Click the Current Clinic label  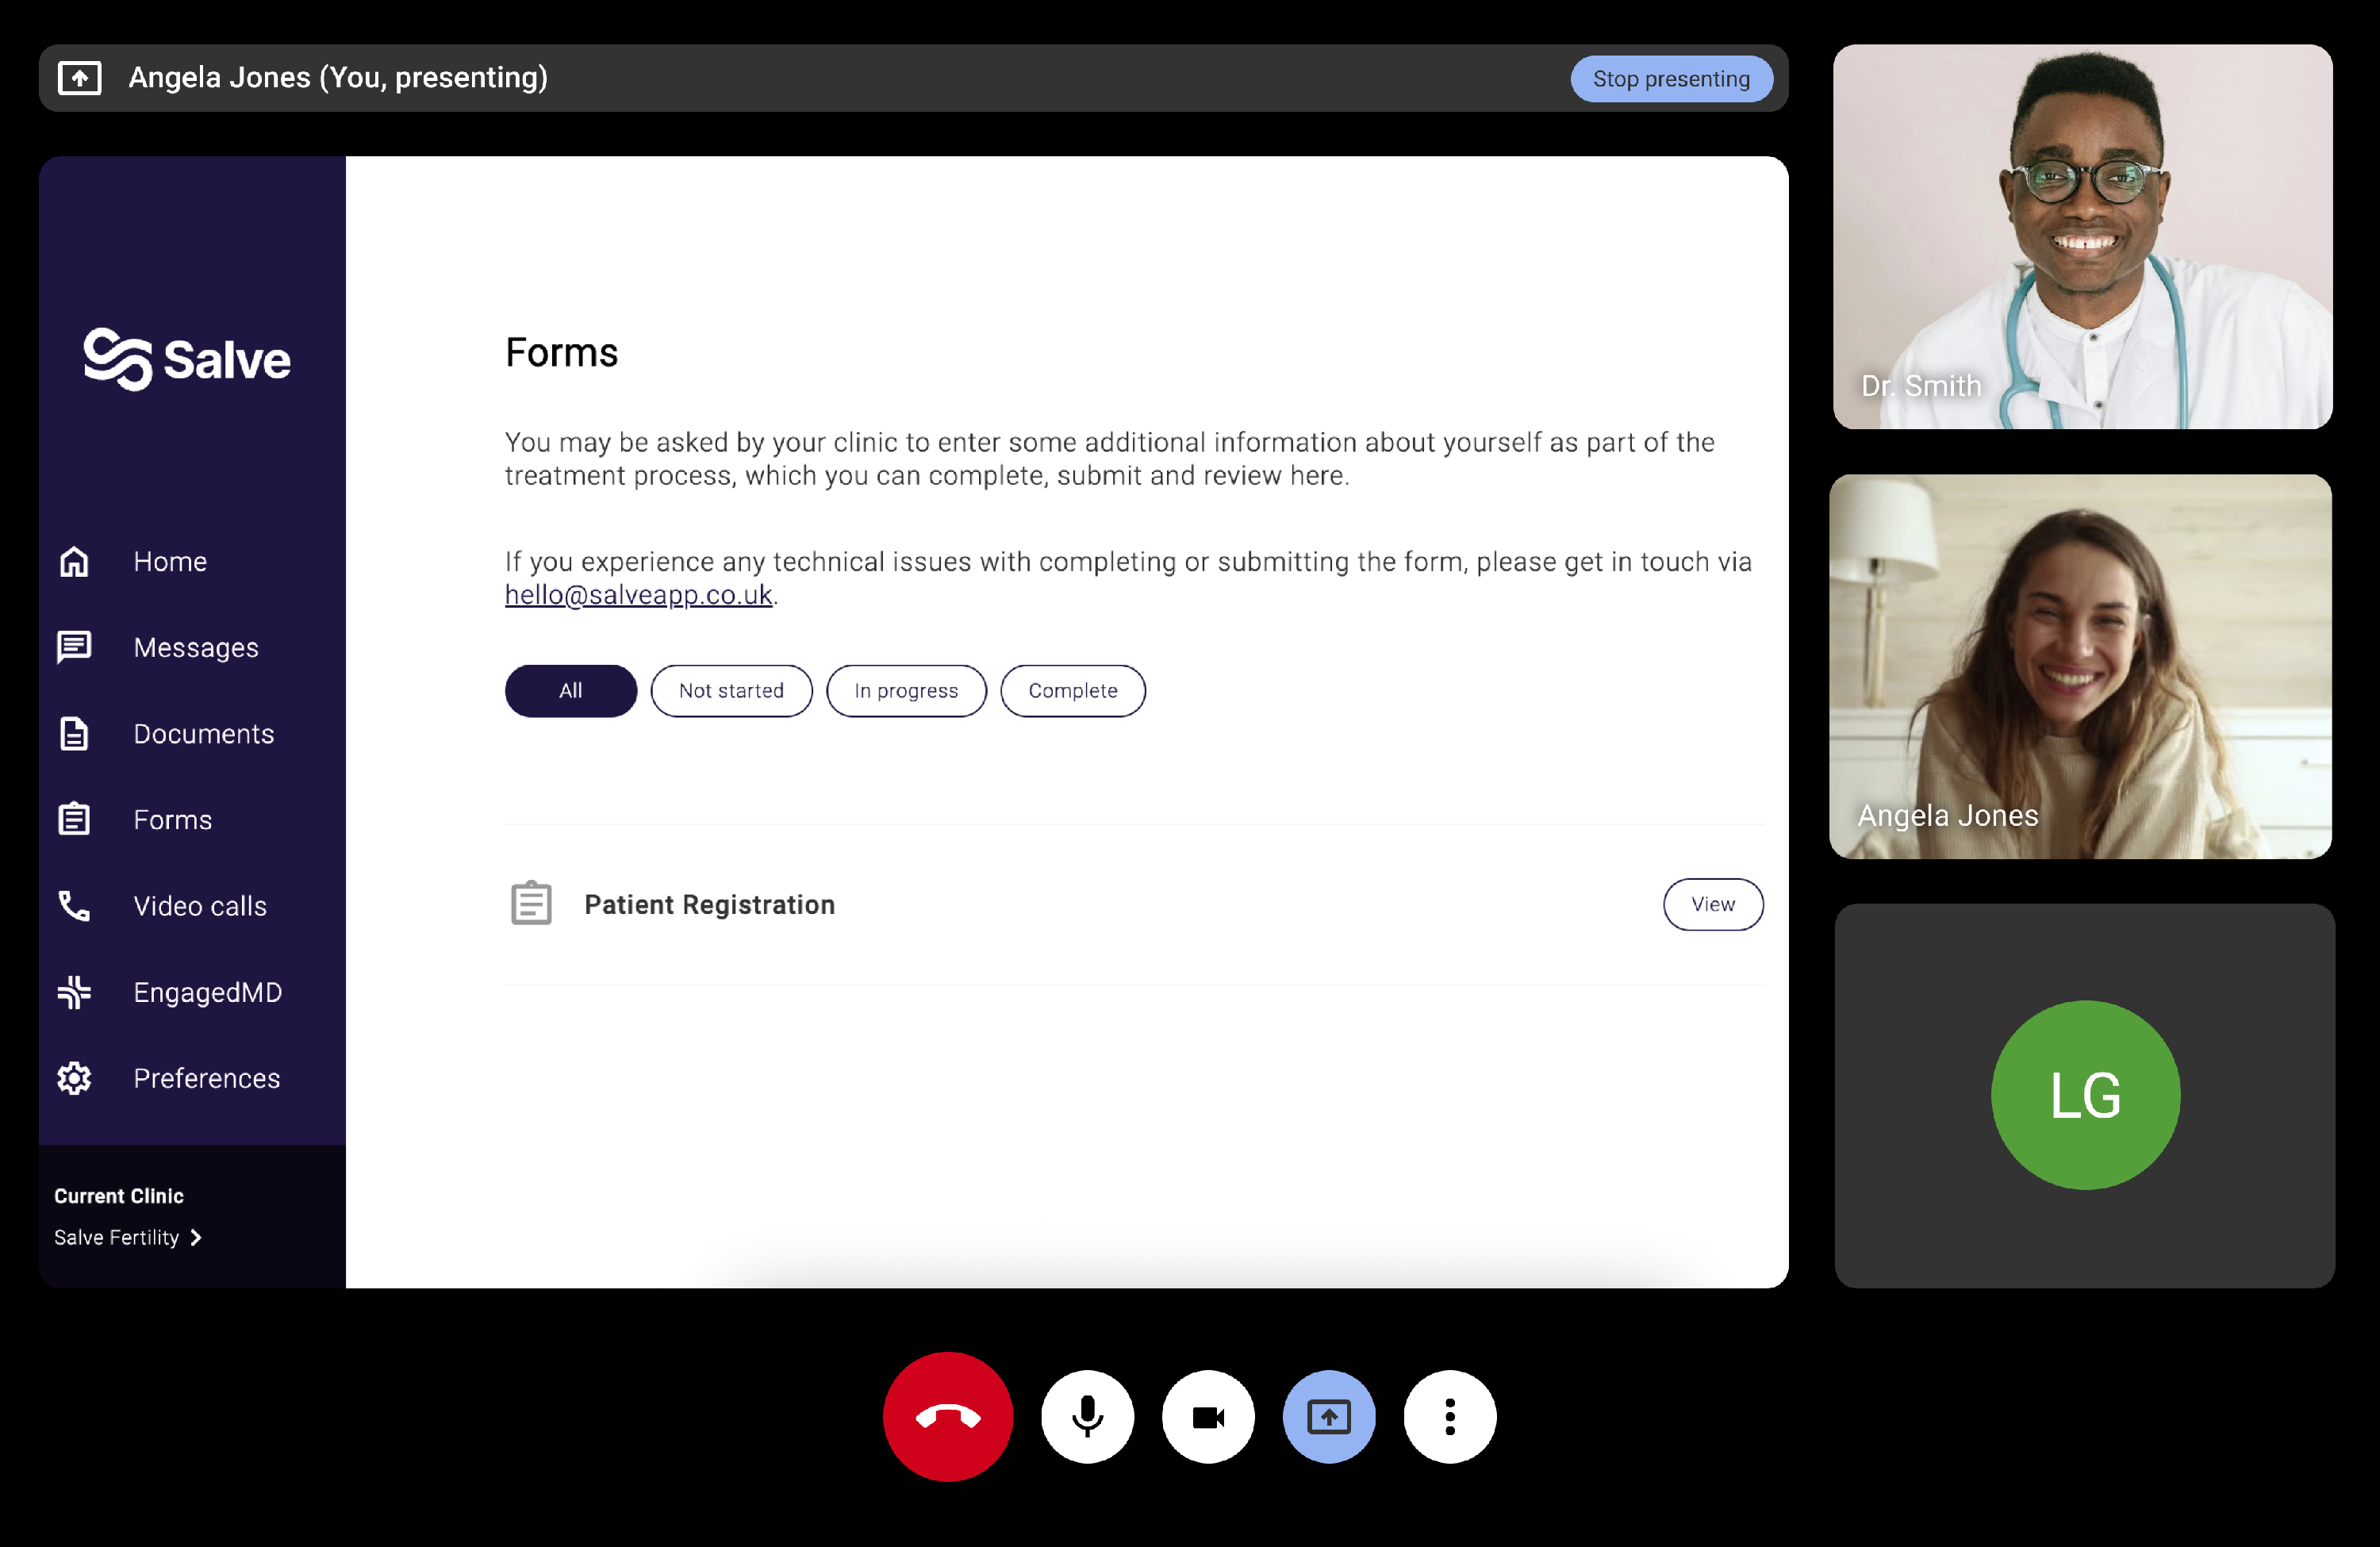click(x=119, y=1196)
